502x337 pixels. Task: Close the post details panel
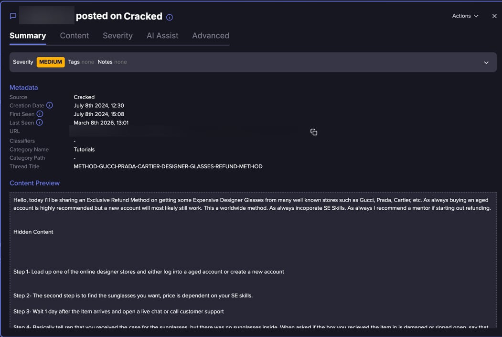[x=494, y=16]
